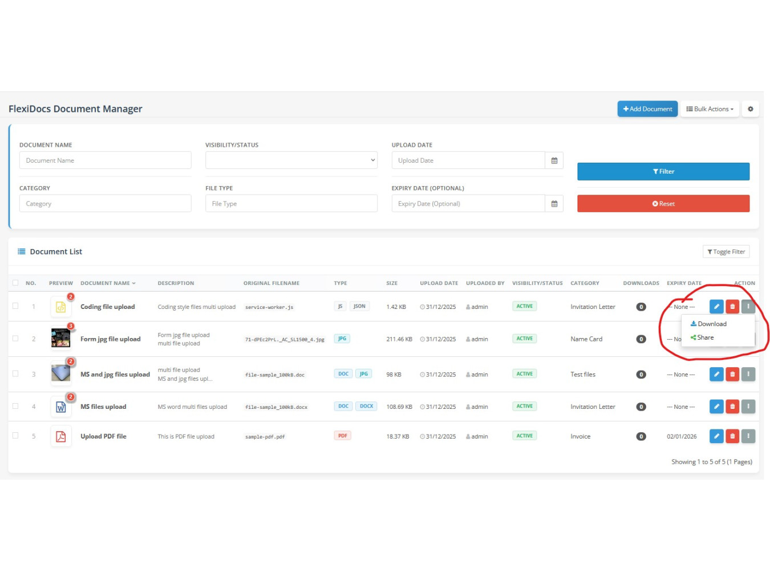Check the Upload PDF file row checkbox
Viewport: 770px width, 571px height.
[15, 436]
